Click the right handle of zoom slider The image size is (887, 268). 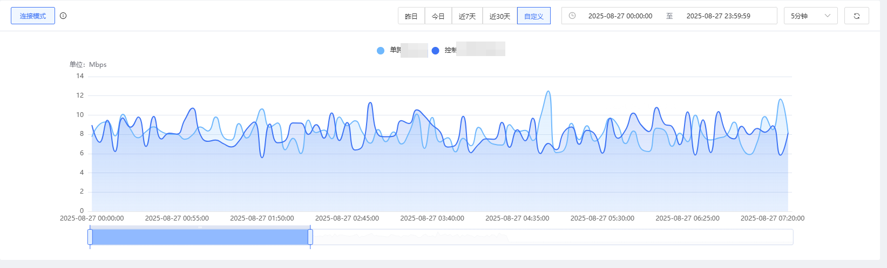310,237
